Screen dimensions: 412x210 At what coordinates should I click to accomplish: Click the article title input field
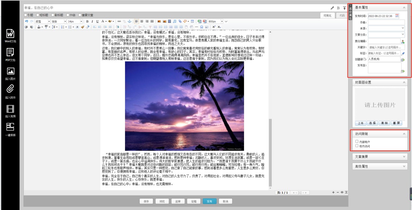tap(176, 7)
